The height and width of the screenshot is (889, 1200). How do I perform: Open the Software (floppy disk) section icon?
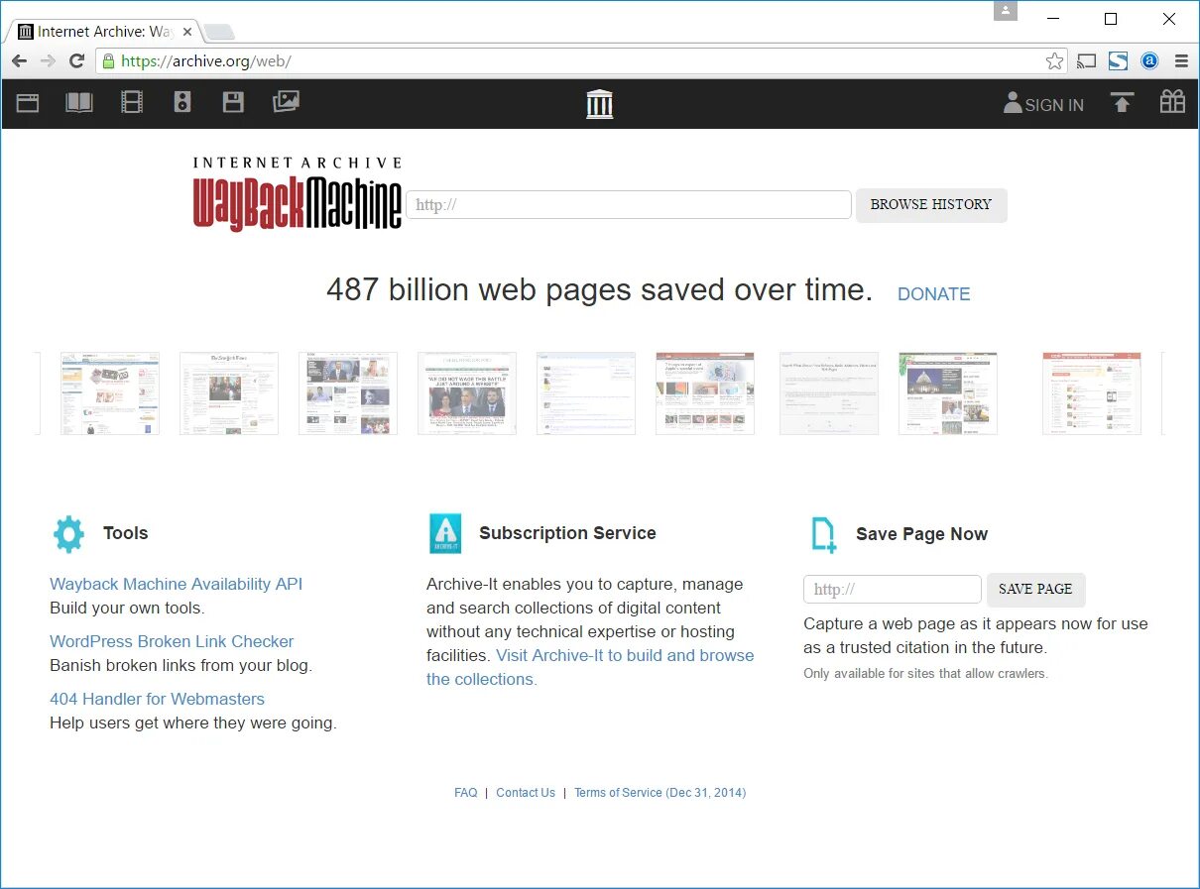233,102
